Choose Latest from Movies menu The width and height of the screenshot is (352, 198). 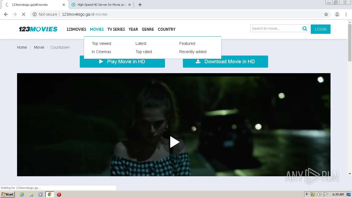coord(141,43)
